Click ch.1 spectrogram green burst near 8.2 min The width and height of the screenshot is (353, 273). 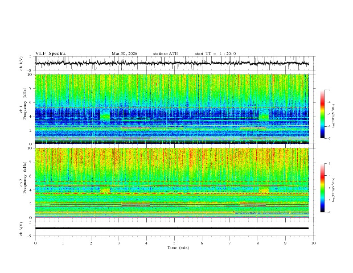point(264,114)
